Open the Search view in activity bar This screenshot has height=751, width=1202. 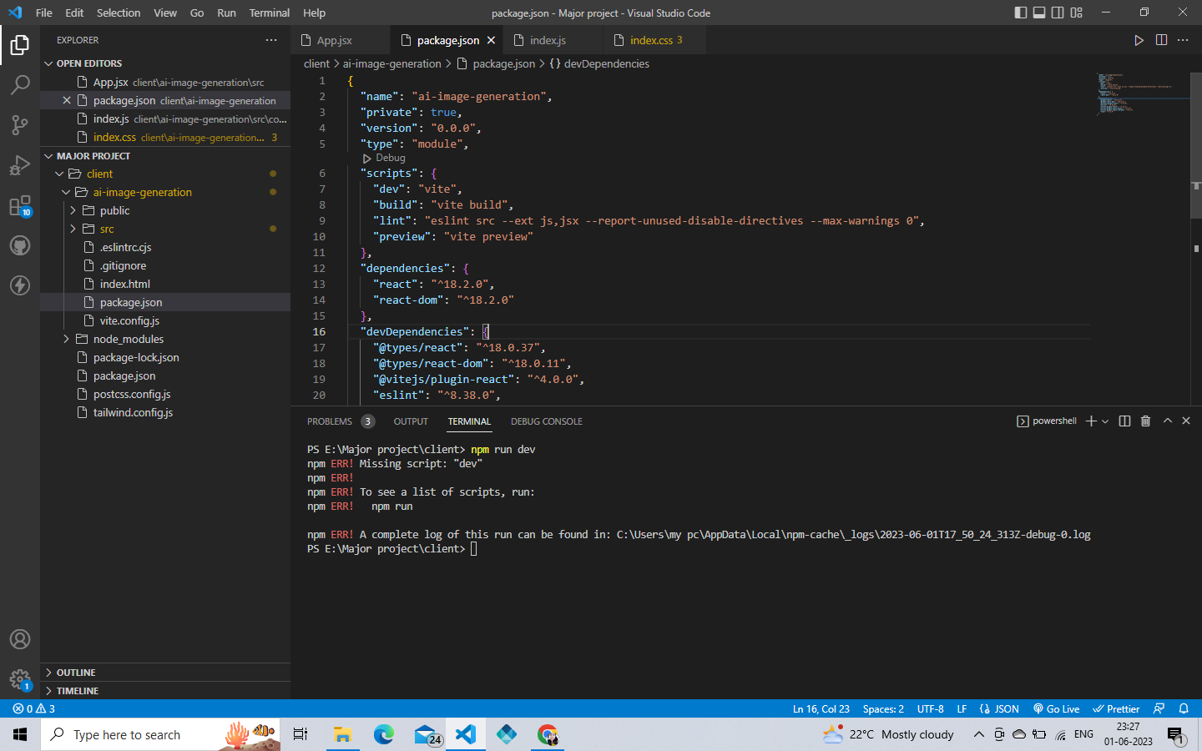(20, 84)
